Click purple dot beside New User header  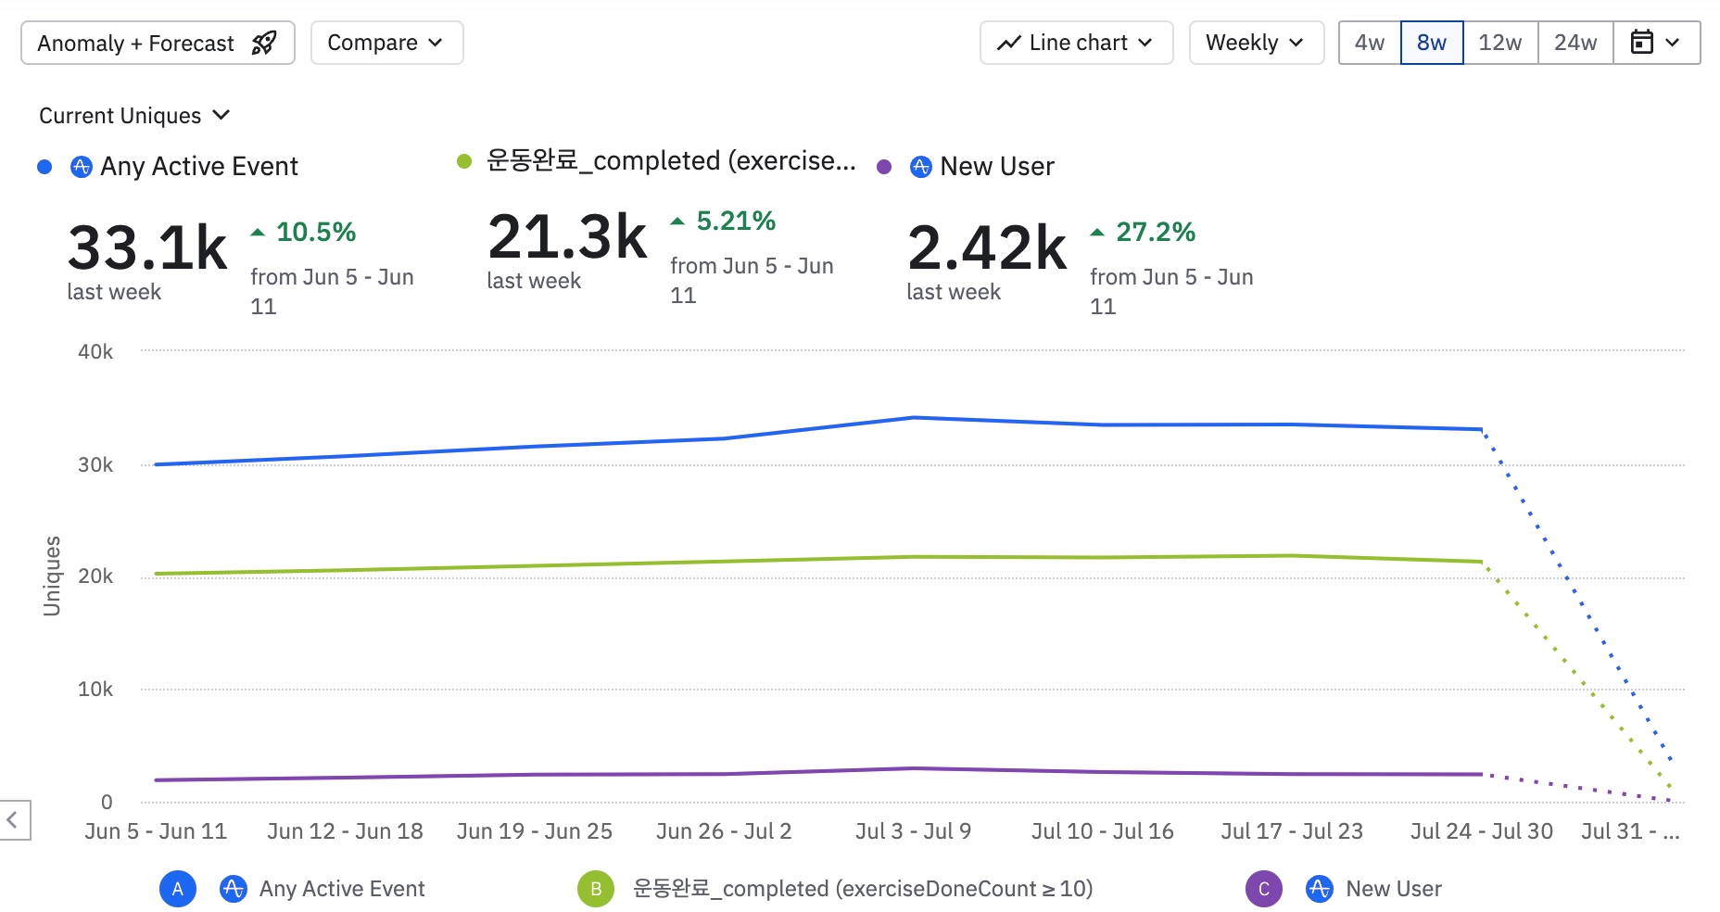click(884, 167)
